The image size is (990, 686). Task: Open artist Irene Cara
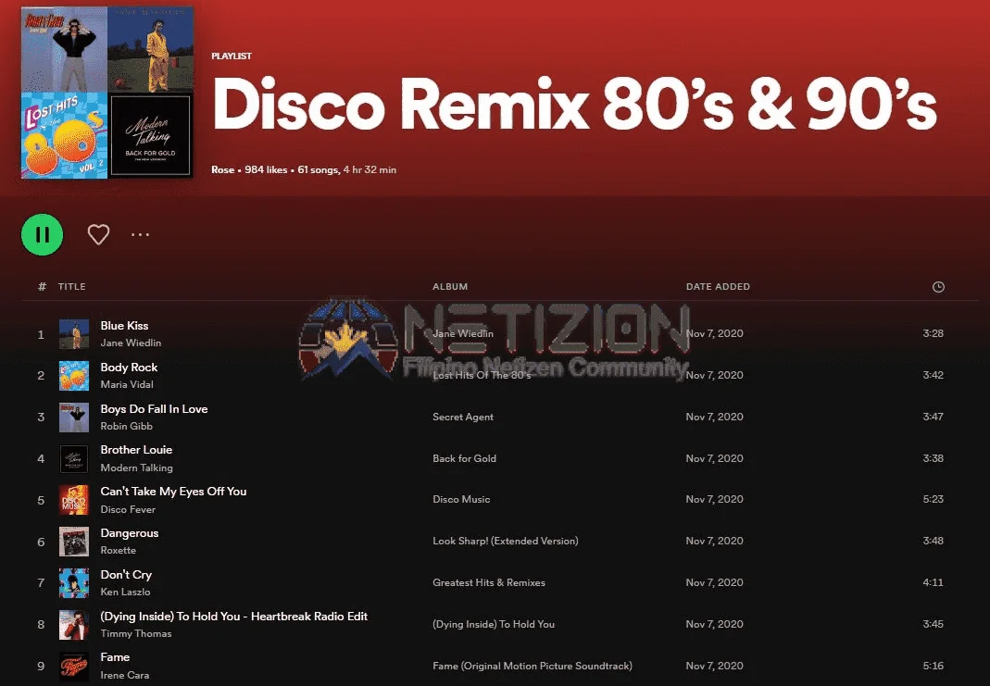coord(125,675)
